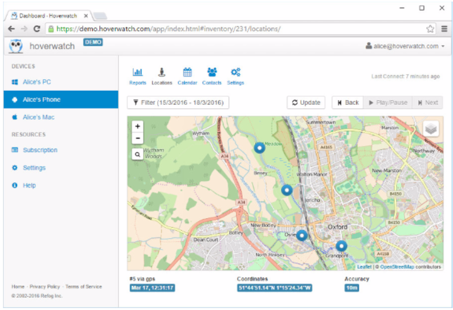Zoom out on the map

click(138, 138)
